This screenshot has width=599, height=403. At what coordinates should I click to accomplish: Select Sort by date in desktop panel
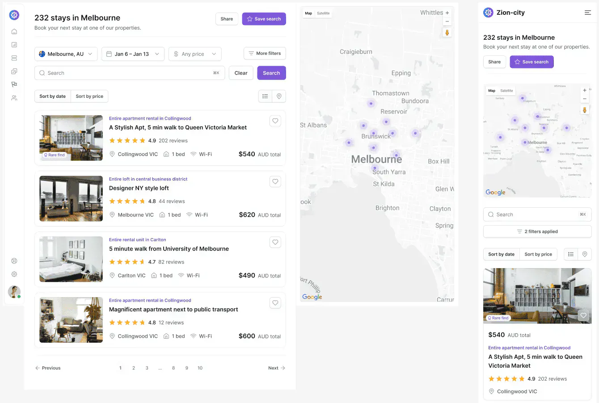(53, 96)
